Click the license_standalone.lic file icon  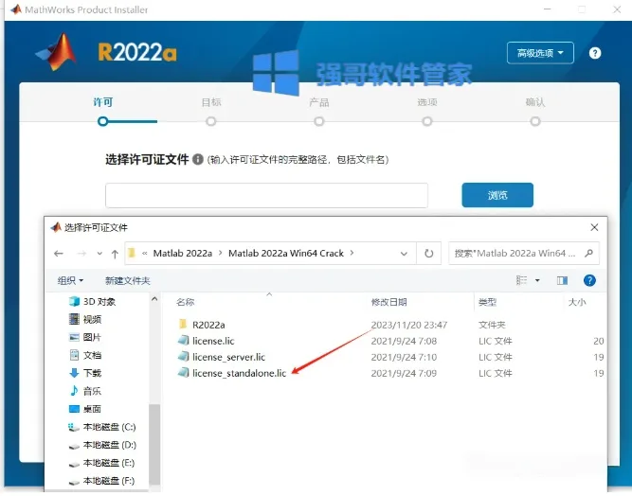183,373
